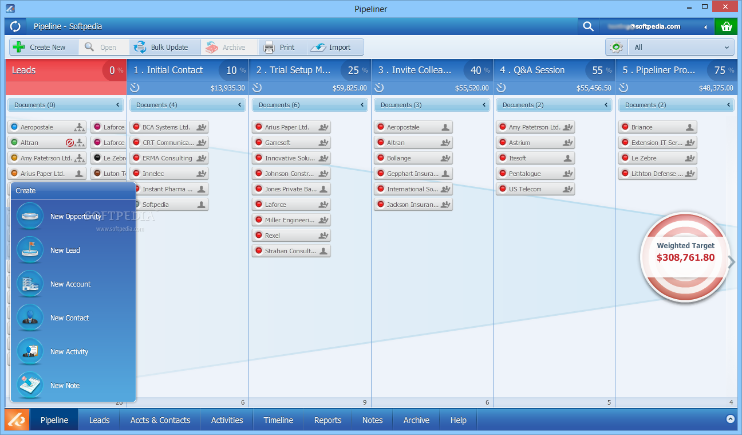The height and width of the screenshot is (435, 742).
Task: Collapse Documents (3) in Invite Colleagues
Action: pos(484,105)
